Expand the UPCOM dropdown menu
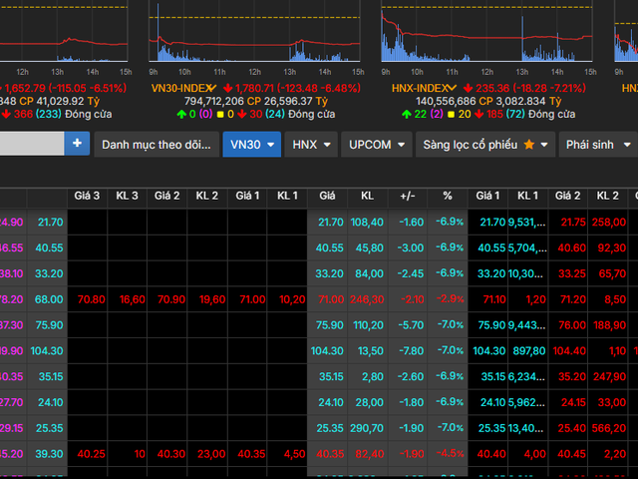 [377, 145]
